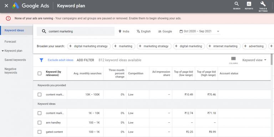Click Exclude adult ideas link
This screenshot has width=274, height=137.
click(x=60, y=60)
